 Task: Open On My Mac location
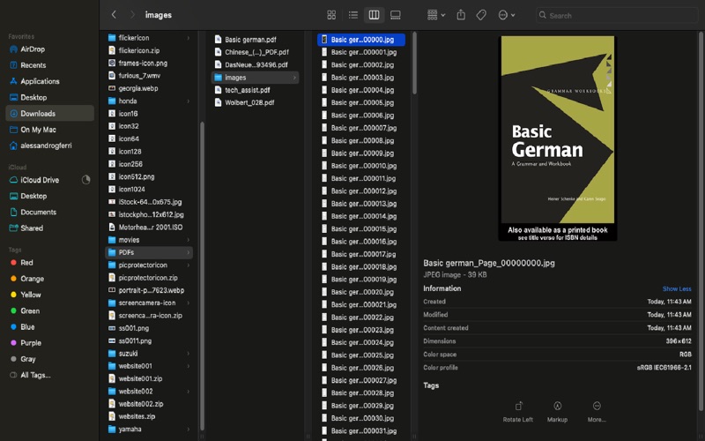pos(49,130)
